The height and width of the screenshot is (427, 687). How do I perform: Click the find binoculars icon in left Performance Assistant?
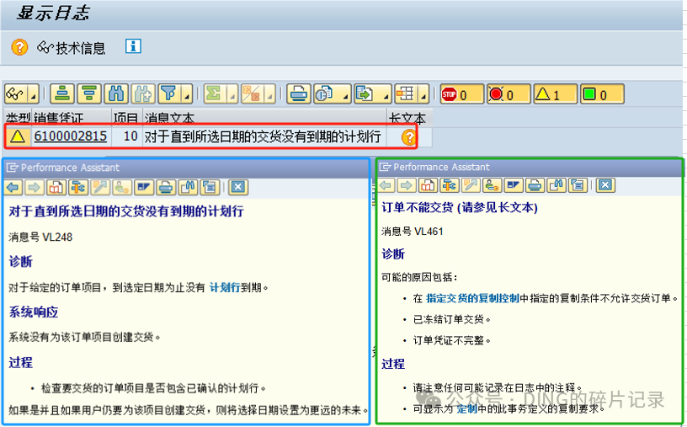188,188
